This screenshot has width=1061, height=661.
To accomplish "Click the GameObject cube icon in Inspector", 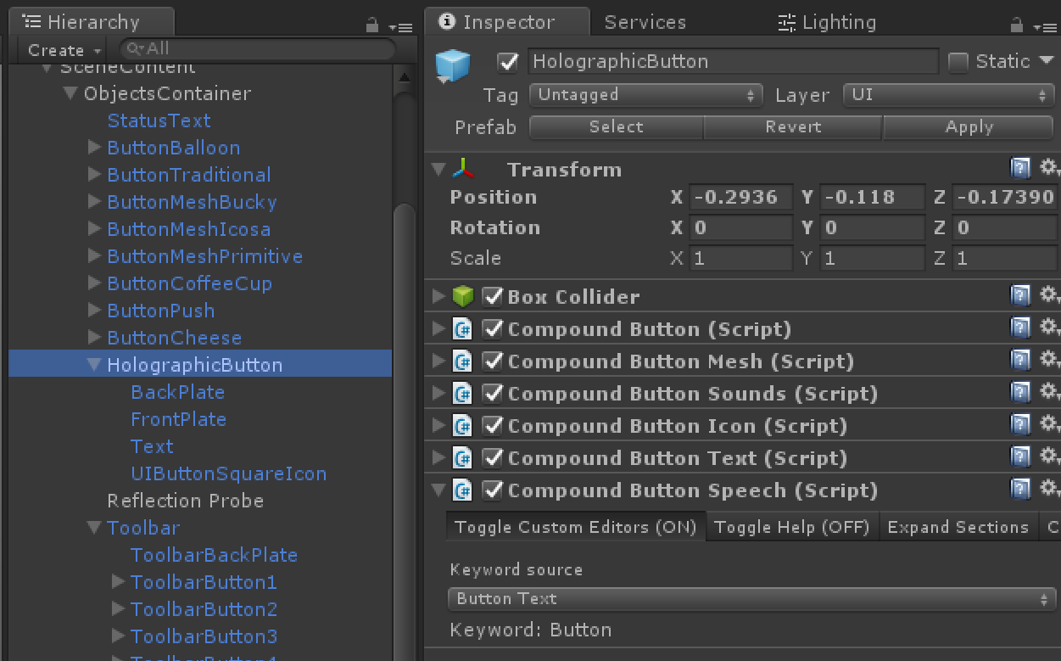I will pos(452,66).
